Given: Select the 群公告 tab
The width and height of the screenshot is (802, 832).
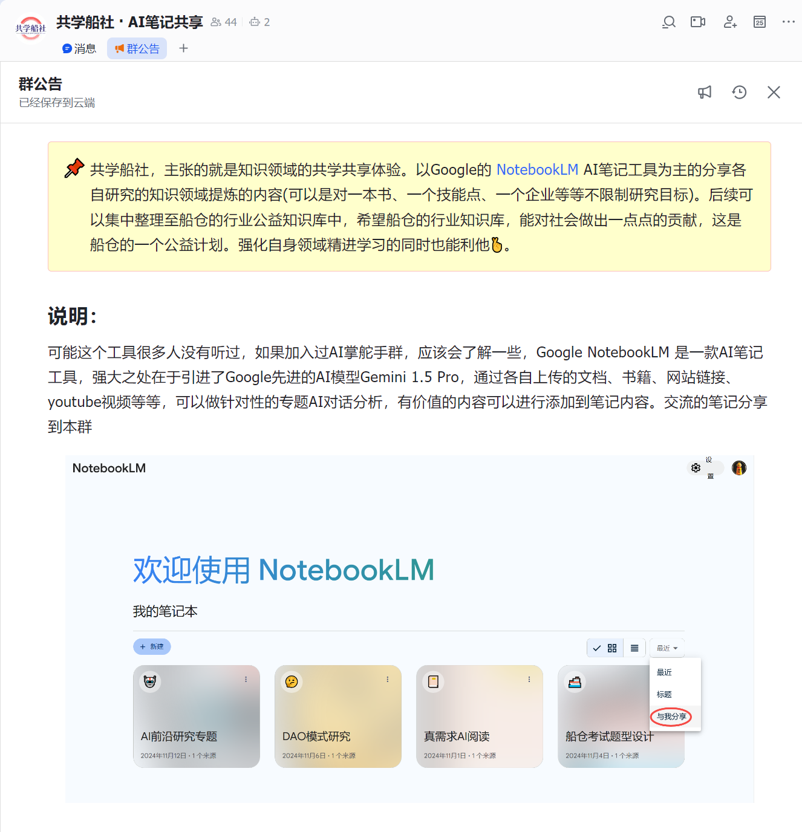Looking at the screenshot, I should click(x=137, y=48).
